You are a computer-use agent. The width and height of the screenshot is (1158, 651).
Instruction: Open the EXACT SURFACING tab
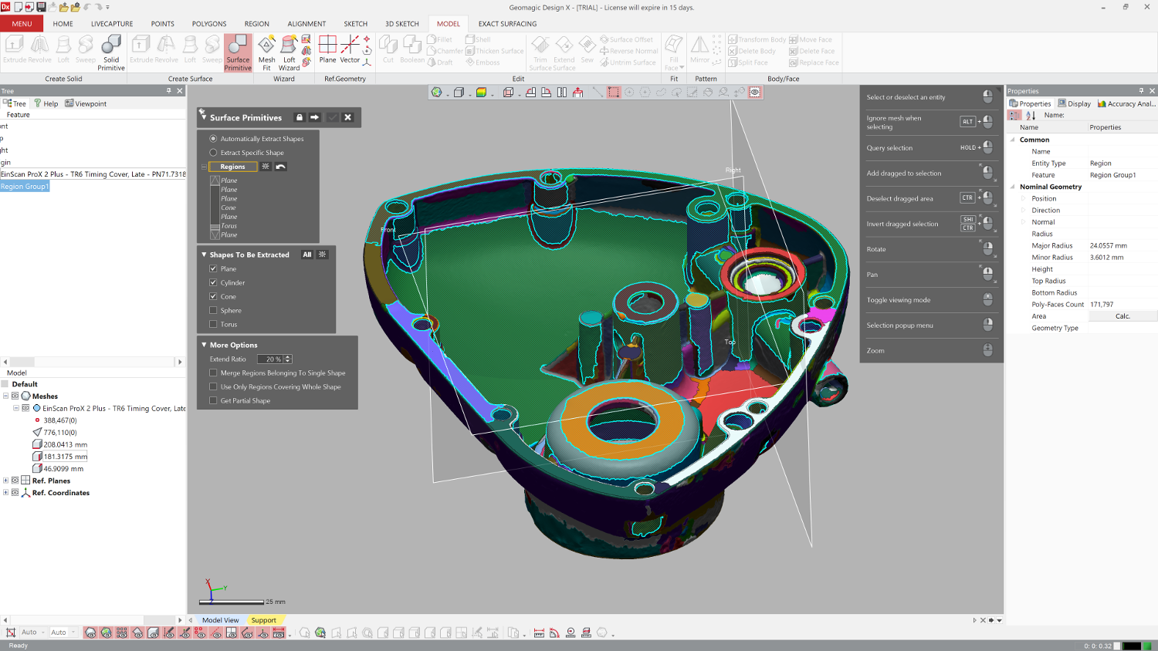click(x=507, y=24)
